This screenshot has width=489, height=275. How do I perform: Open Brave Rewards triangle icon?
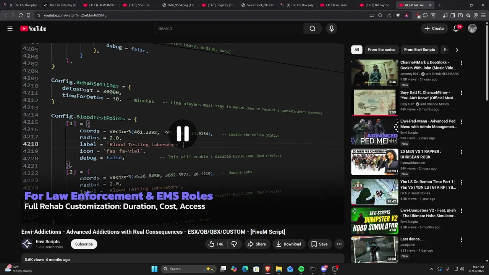click(406, 15)
